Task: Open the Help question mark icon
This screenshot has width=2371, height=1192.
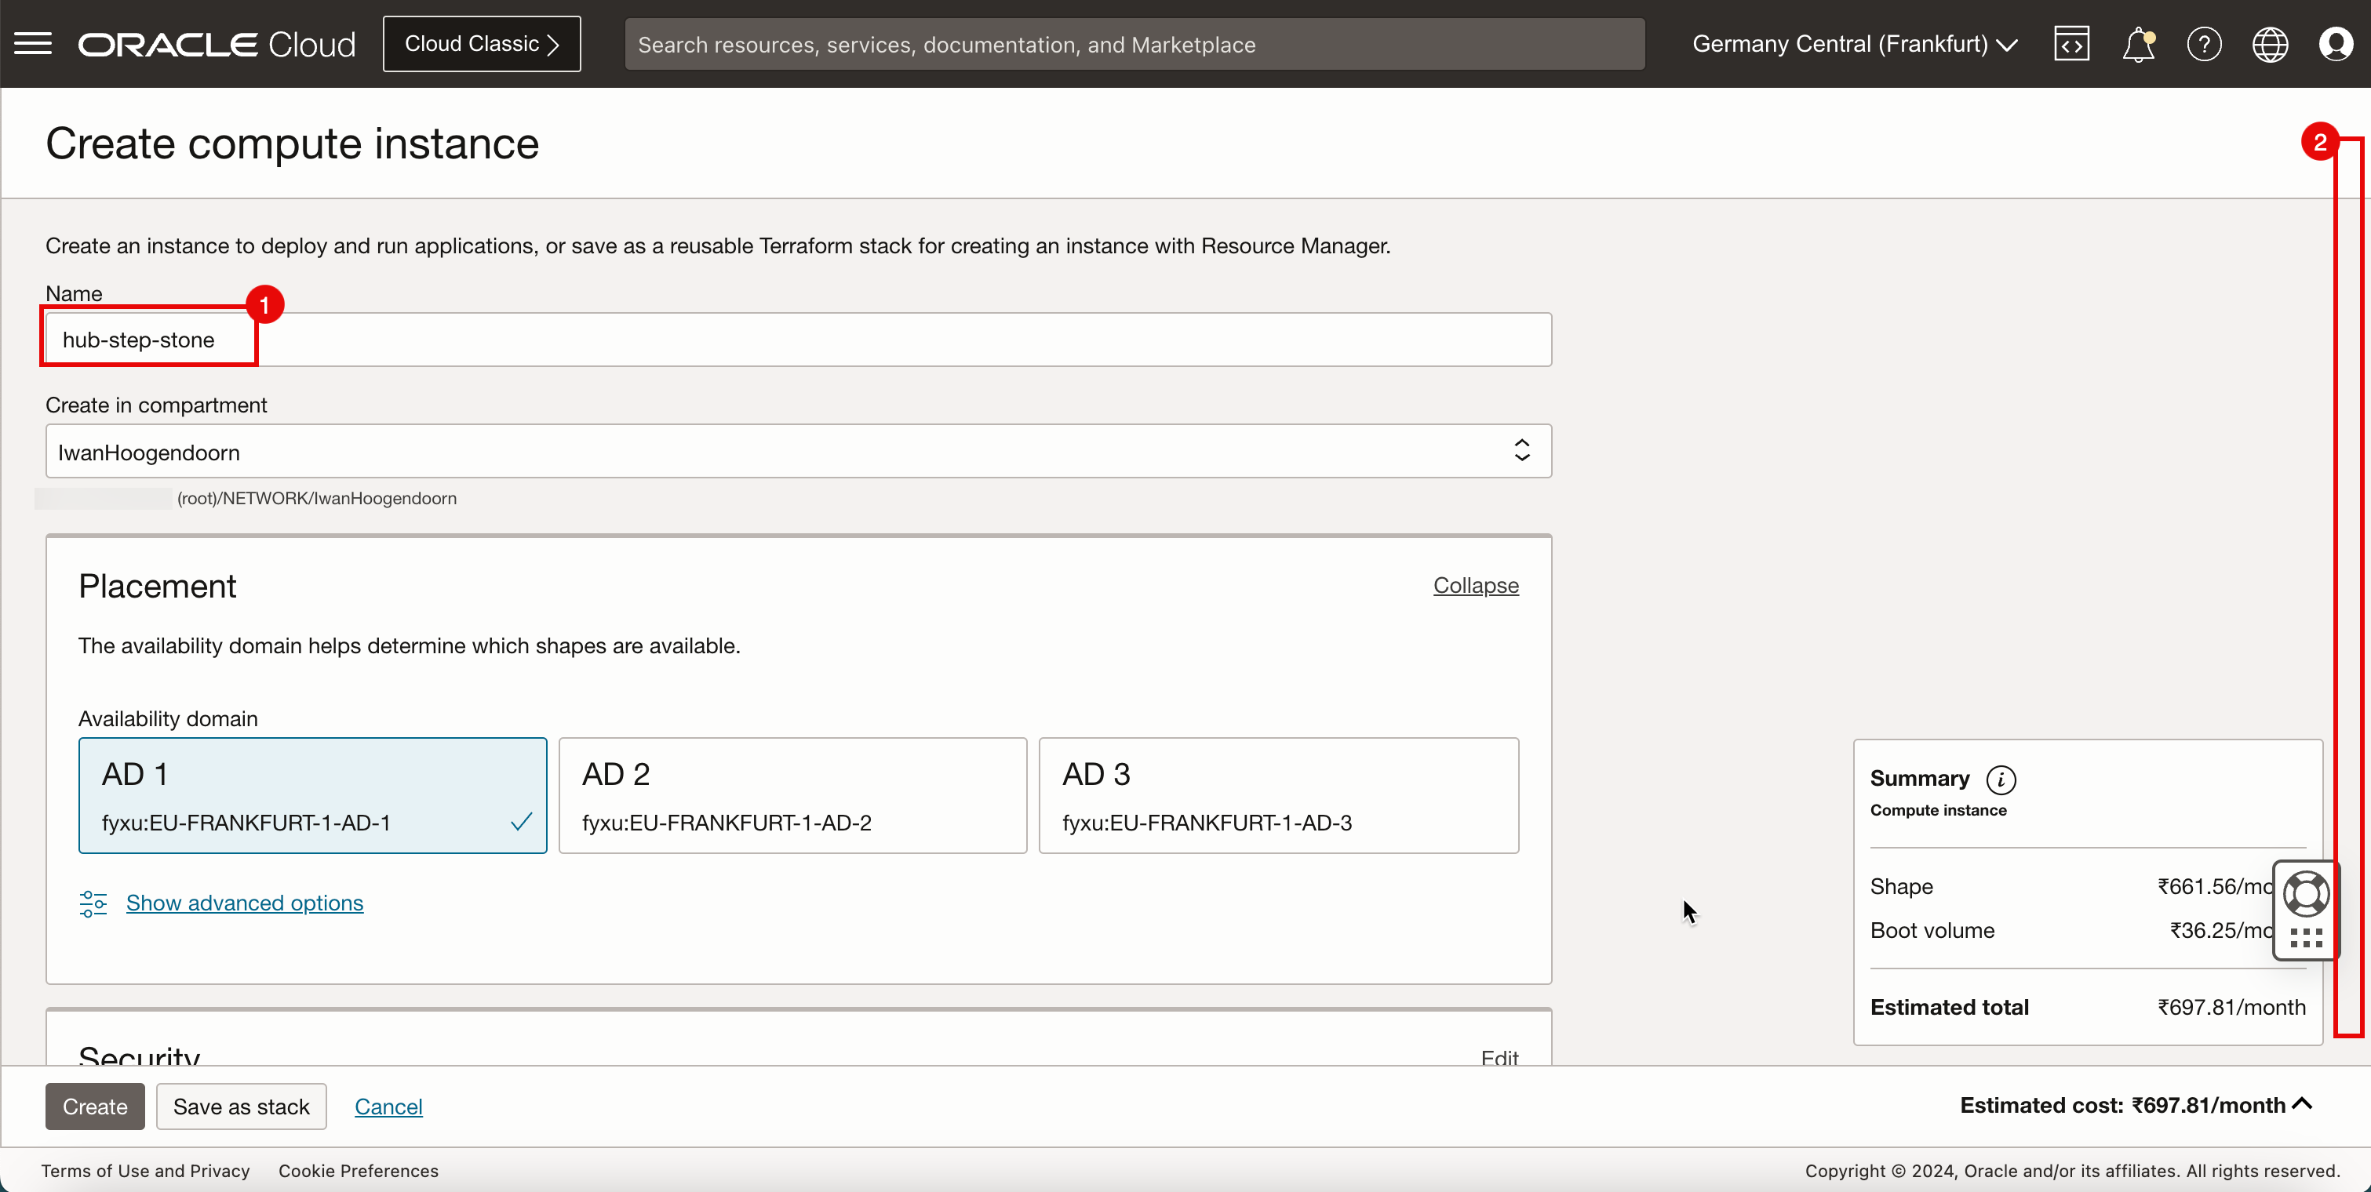Action: point(2204,44)
